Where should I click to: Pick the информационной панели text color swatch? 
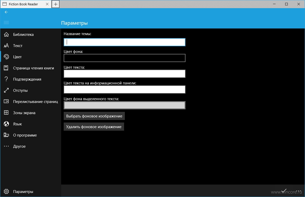(x=125, y=89)
